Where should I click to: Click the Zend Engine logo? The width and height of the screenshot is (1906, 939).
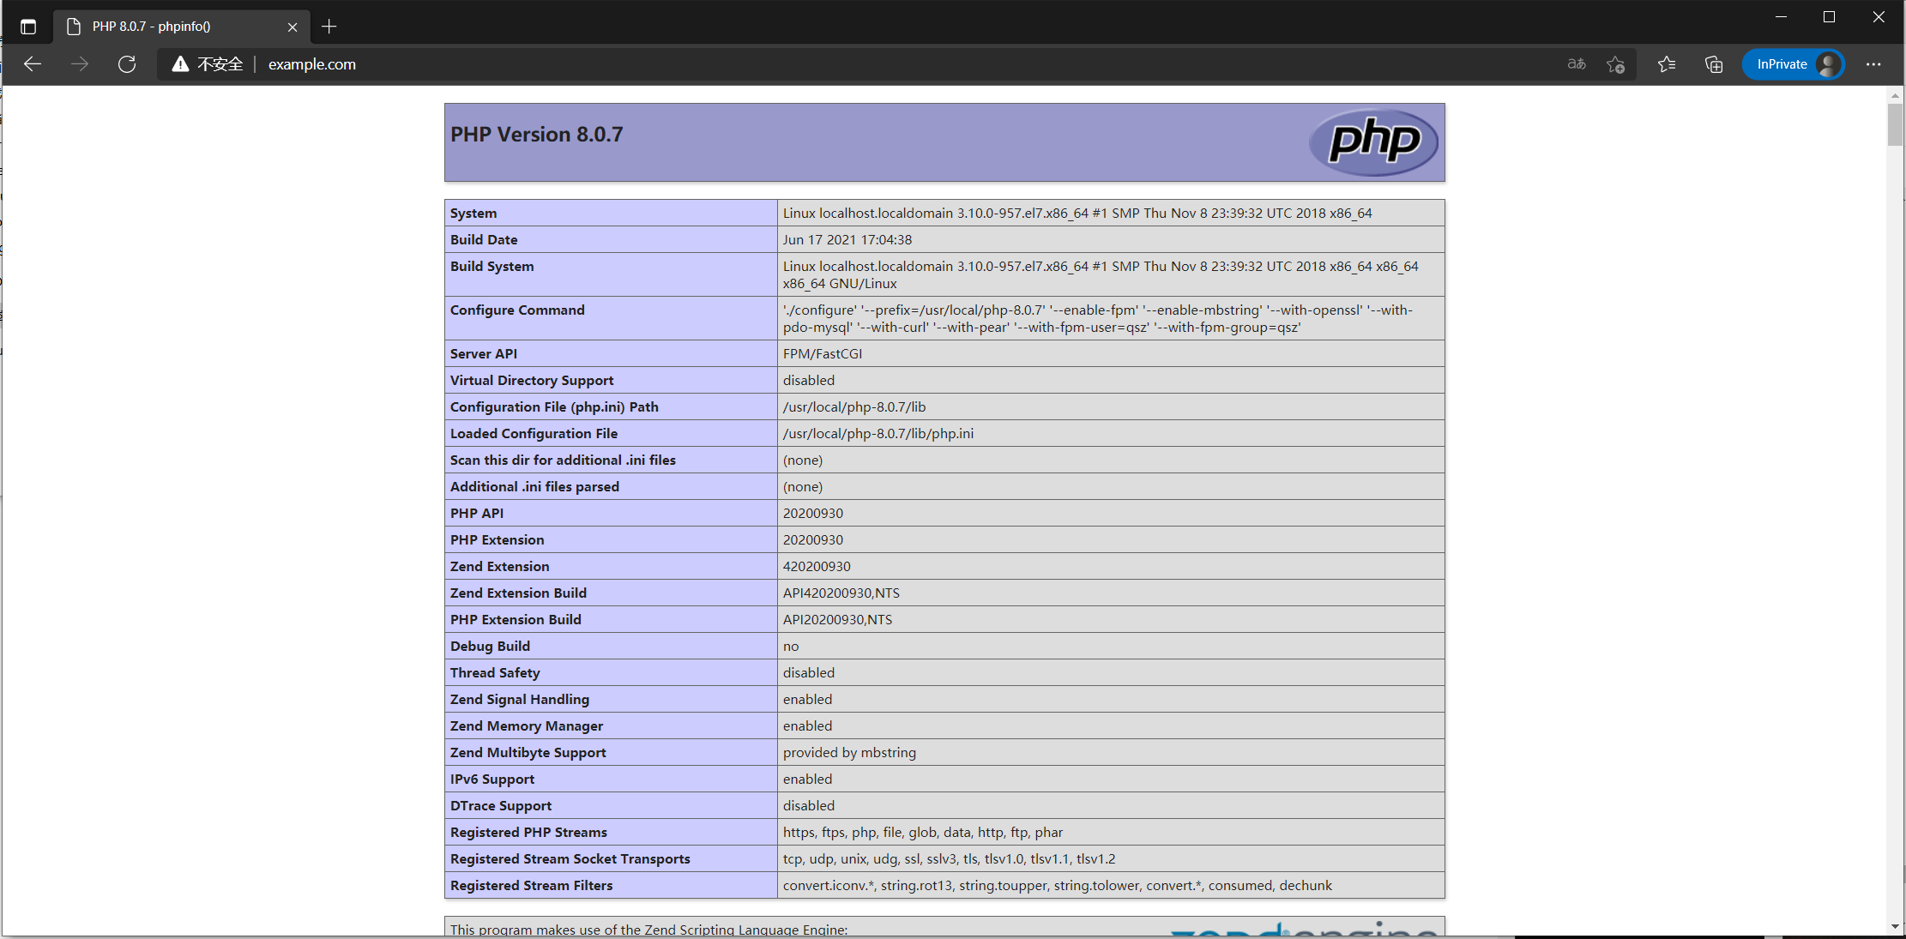[x=1304, y=930]
